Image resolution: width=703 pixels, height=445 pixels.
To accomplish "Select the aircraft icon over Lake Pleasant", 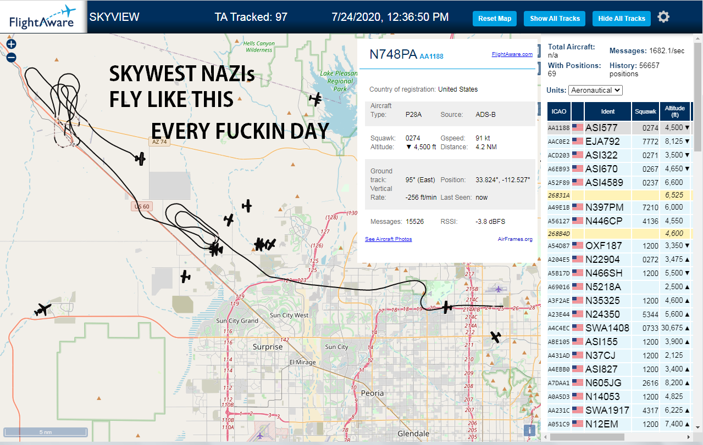I will pyautogui.click(x=315, y=99).
